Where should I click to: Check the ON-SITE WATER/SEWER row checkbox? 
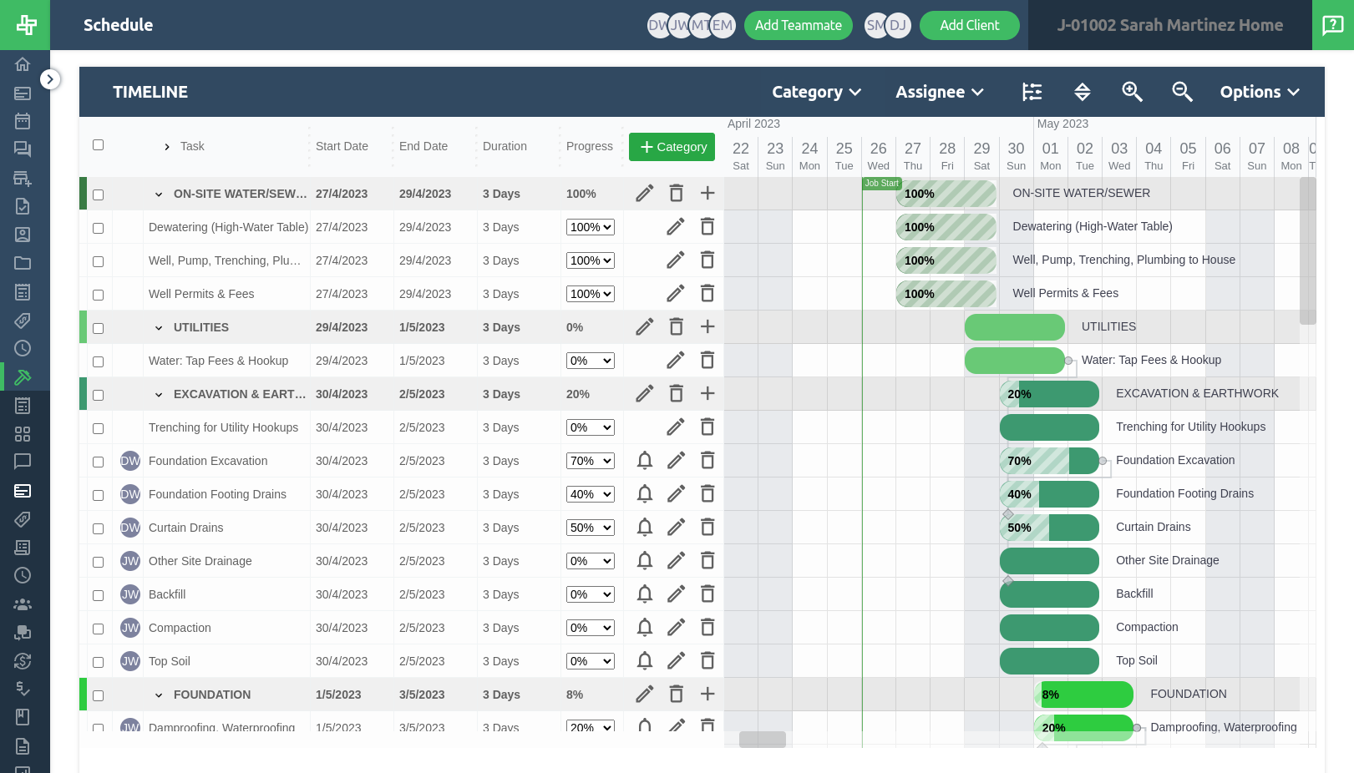pyautogui.click(x=98, y=194)
